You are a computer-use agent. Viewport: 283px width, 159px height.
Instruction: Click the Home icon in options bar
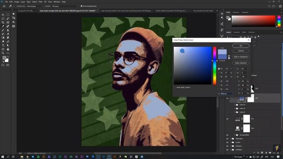4,6
